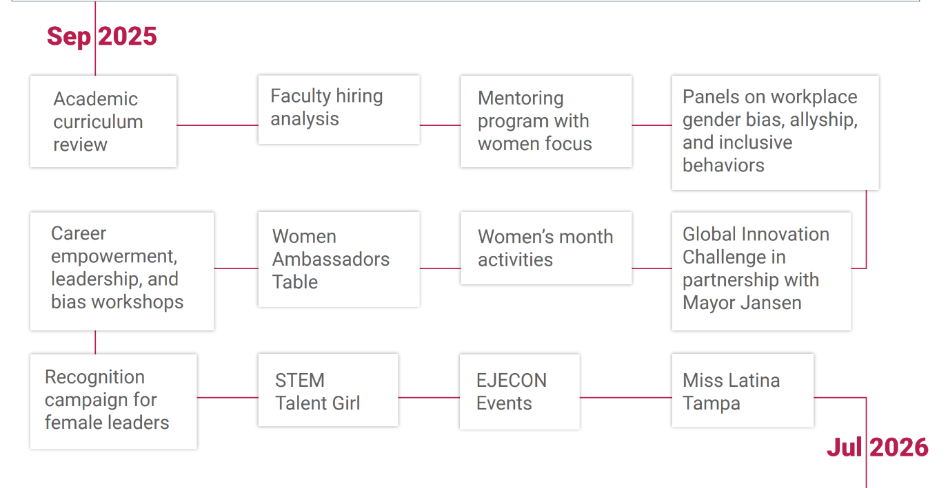This screenshot has width=948, height=488.
Task: Select Mentoring program with women focus box
Action: coord(546,121)
